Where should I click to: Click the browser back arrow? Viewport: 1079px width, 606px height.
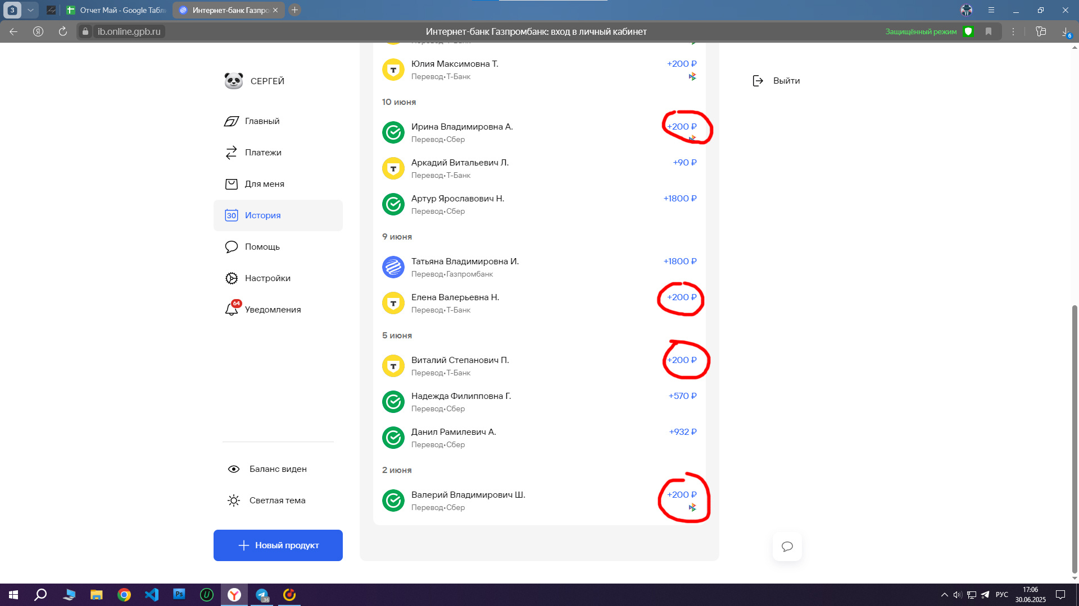pos(13,31)
